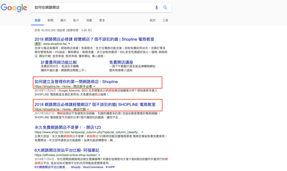287x171 pixels.
Task: Click the Google logo
Action: pos(14,8)
